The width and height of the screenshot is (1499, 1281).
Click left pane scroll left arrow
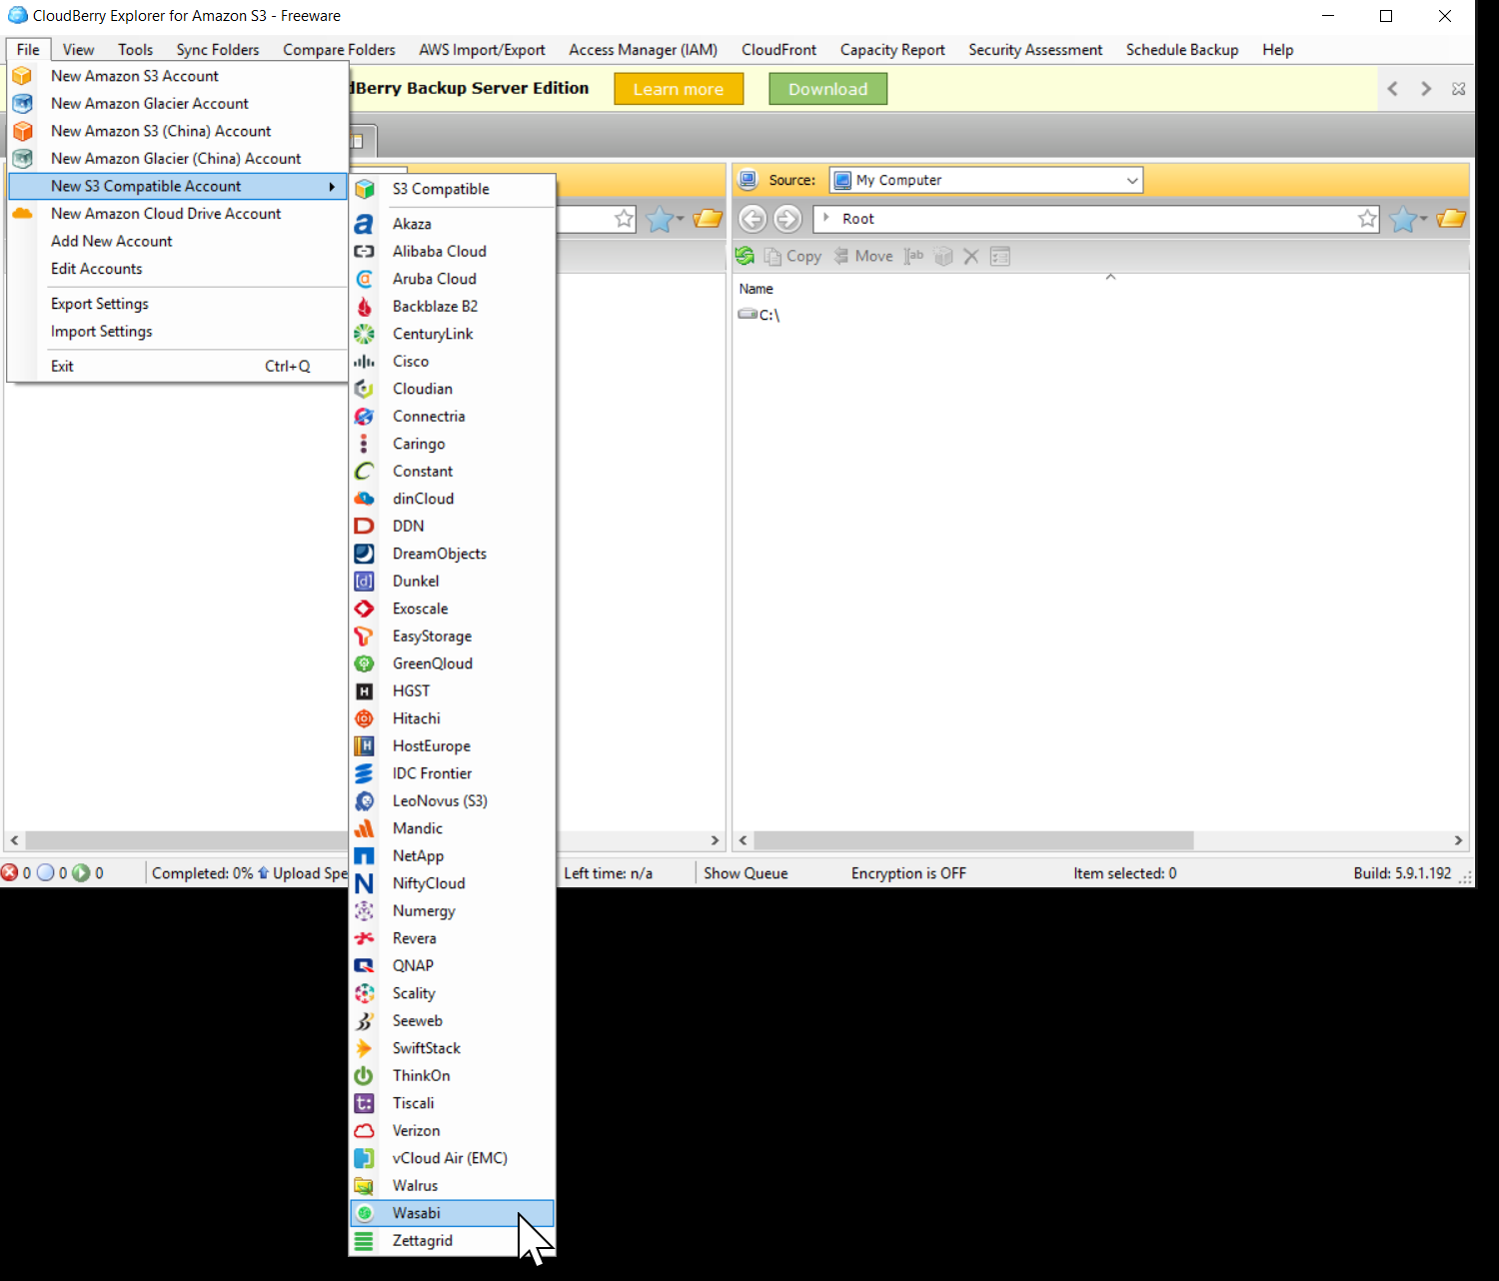(14, 840)
